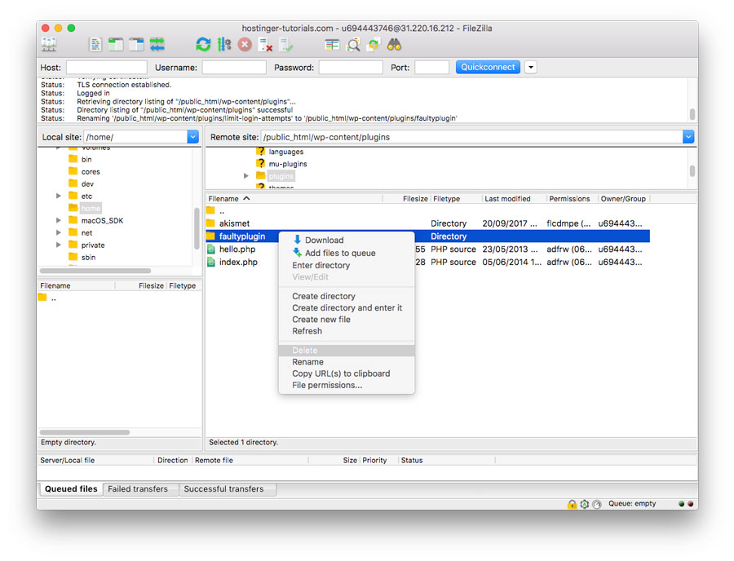The height and width of the screenshot is (561, 734).
Task: Toggle the local directory tree view
Action: point(116,45)
